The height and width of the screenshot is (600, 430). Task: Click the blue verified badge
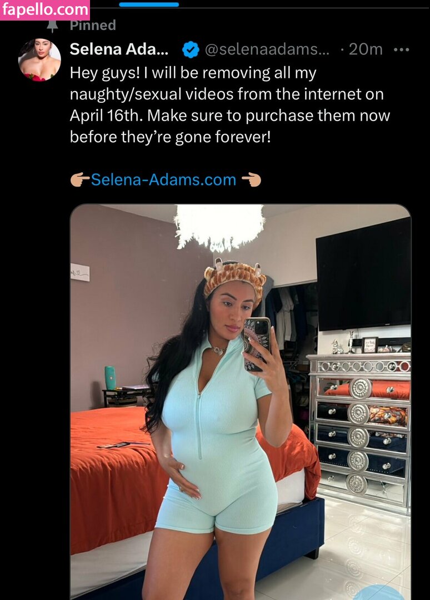(190, 49)
